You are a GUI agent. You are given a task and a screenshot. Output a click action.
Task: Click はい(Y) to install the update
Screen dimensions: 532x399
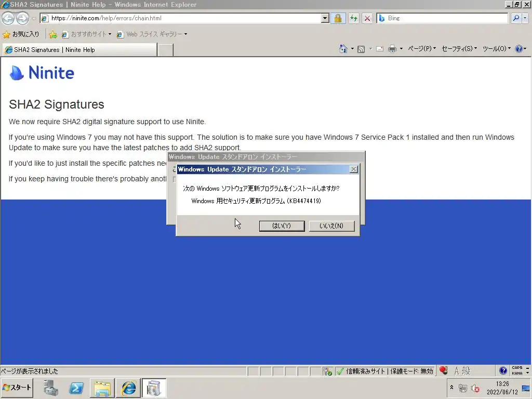pos(282,225)
